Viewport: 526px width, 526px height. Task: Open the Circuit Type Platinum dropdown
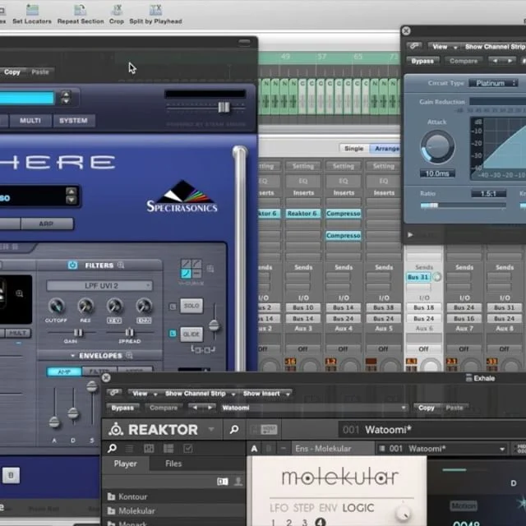click(493, 83)
